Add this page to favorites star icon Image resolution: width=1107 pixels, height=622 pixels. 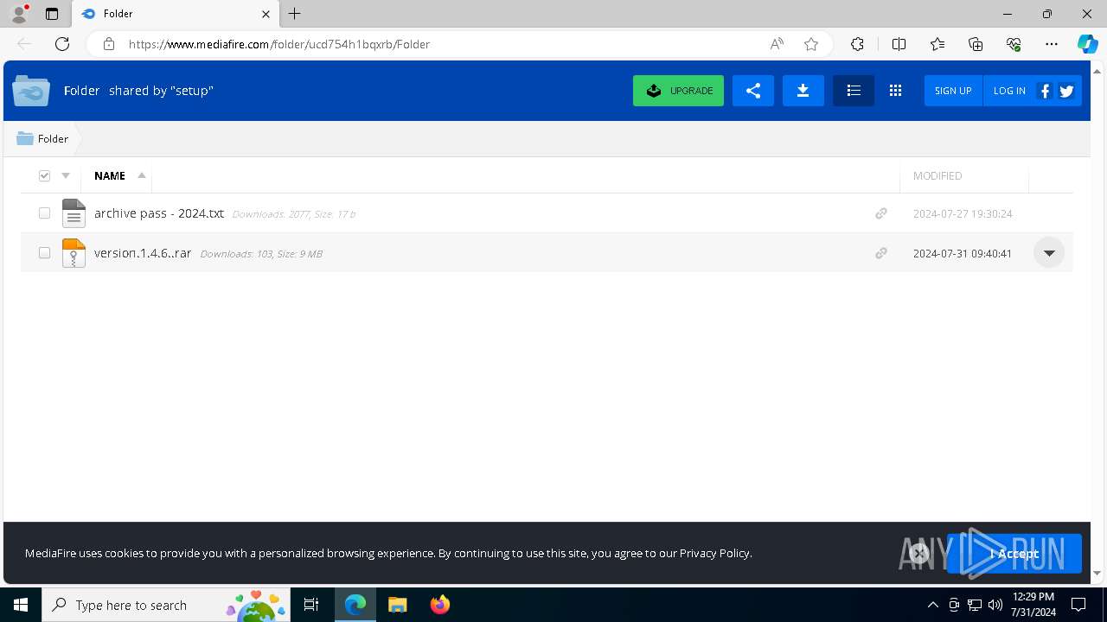[811, 44]
